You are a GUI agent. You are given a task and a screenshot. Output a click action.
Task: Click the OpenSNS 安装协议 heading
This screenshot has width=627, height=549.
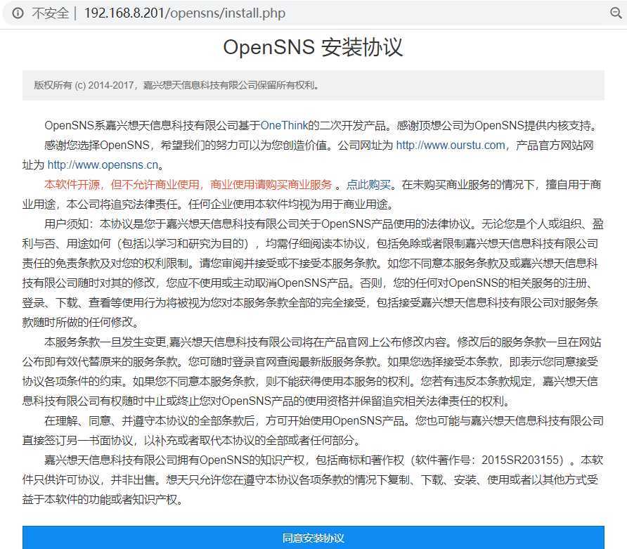pos(313,47)
